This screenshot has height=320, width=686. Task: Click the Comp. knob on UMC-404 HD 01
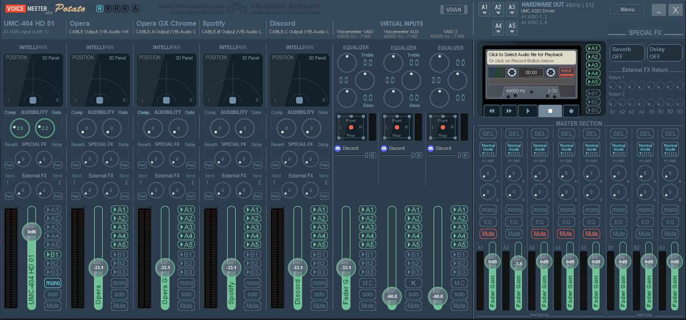click(x=20, y=128)
